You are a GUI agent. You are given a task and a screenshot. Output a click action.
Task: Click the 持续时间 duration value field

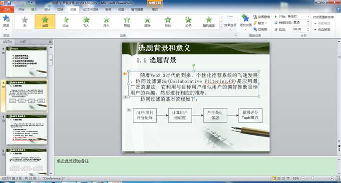299,22
